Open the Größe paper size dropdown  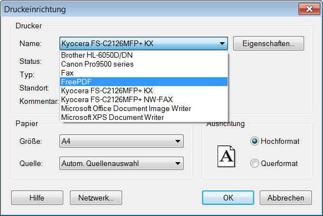tap(122, 141)
